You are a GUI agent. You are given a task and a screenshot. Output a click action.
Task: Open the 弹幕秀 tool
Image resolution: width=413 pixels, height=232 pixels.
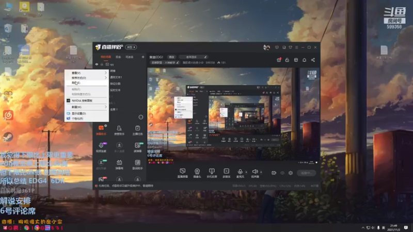[x=119, y=164]
